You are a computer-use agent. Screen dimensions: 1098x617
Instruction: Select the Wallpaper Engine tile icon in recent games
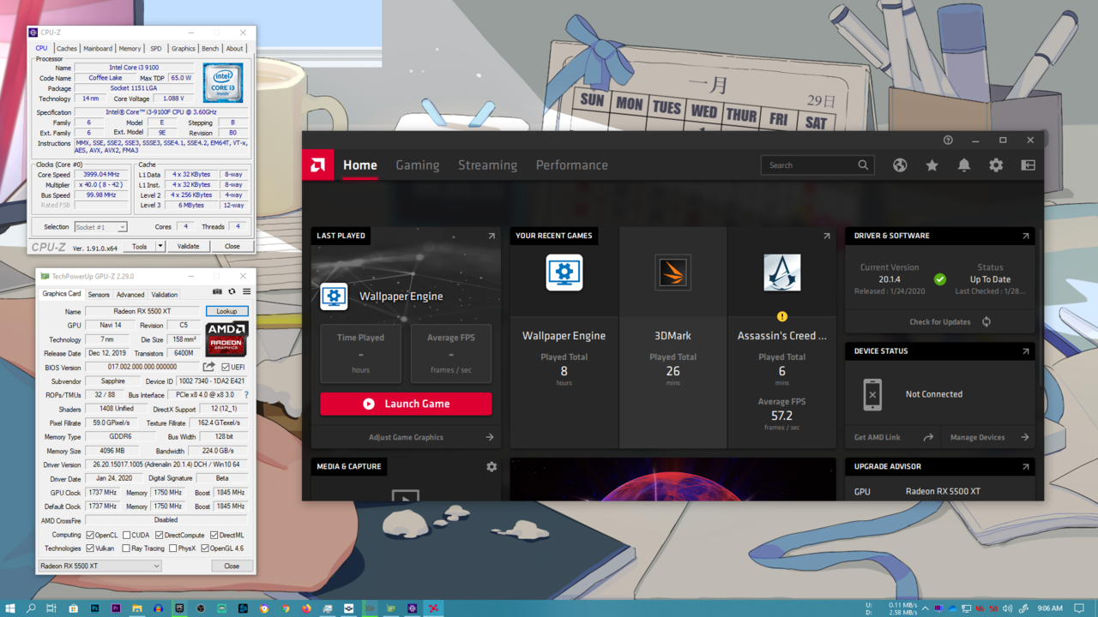click(564, 273)
